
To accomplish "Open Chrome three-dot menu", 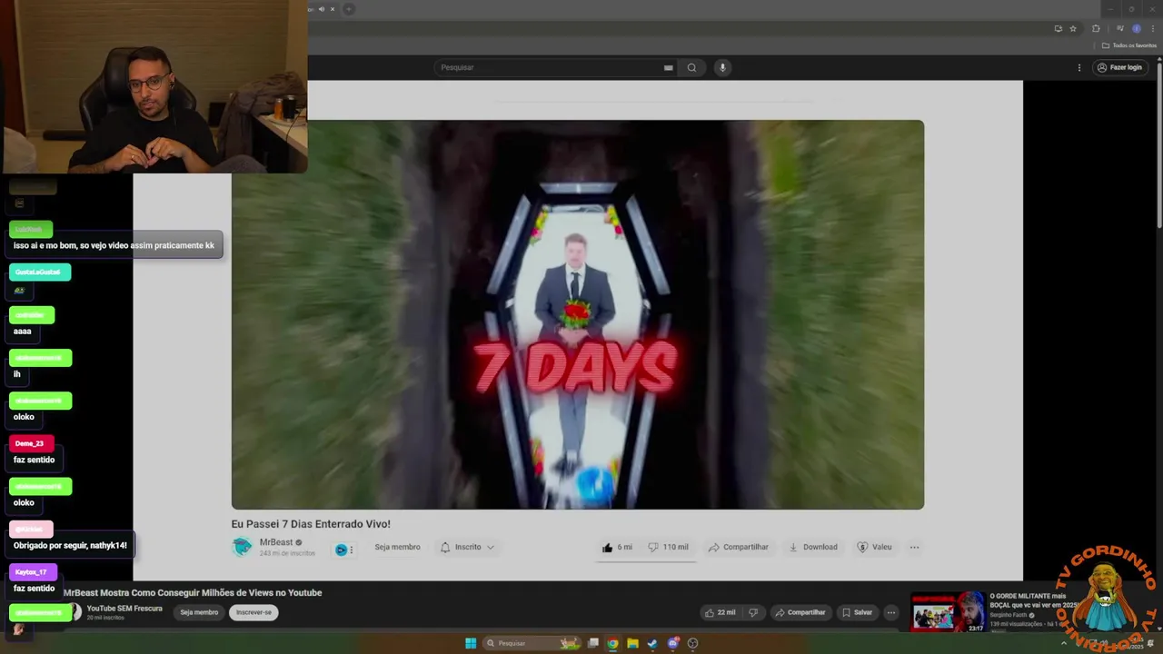I will (x=1152, y=28).
